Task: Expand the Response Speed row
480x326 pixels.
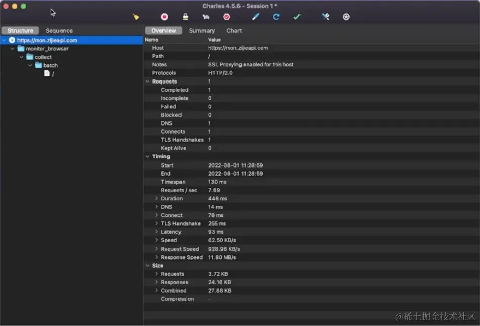Action: coord(156,257)
